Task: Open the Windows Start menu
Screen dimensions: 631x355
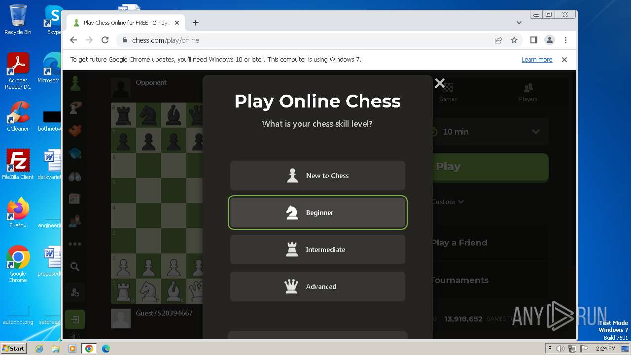Action: pos(14,348)
